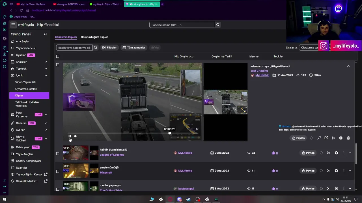
Task: Click scissors icon on hainlik bizim işimiz row
Action: [329, 153]
